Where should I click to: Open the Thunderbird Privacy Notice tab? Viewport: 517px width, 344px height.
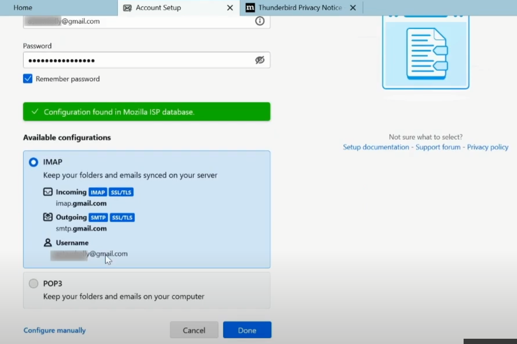(301, 8)
